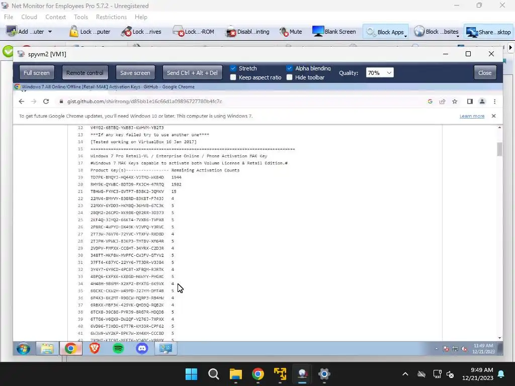Image resolution: width=515 pixels, height=386 pixels.
Task: Enable Keep aspect ratio checkbox
Action: pos(233,77)
